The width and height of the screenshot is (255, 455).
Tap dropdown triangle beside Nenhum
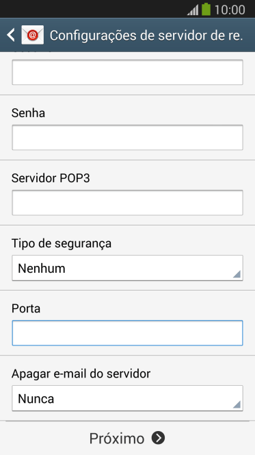pyautogui.click(x=237, y=274)
